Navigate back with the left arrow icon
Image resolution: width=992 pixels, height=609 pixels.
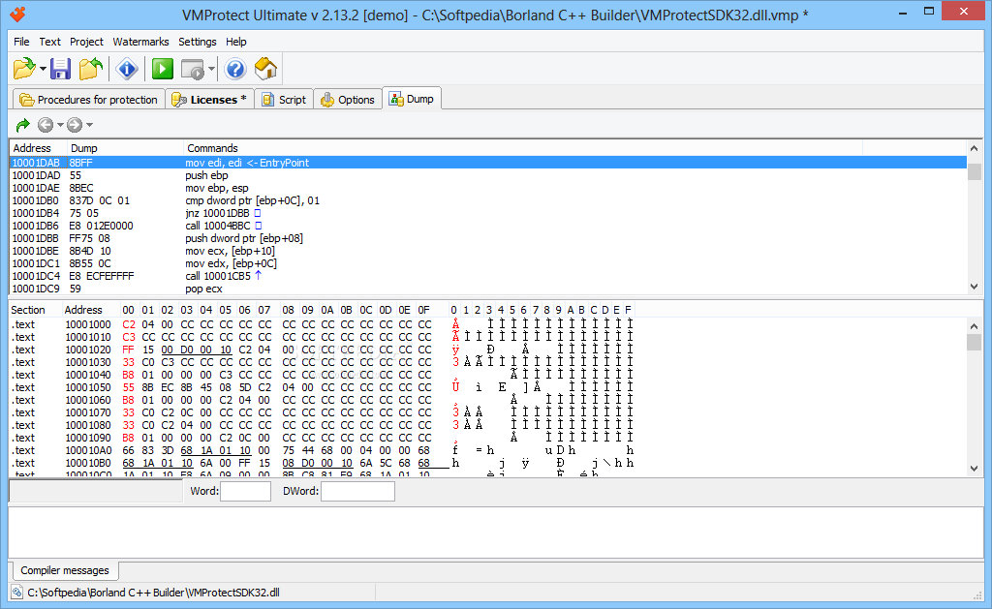click(x=46, y=125)
